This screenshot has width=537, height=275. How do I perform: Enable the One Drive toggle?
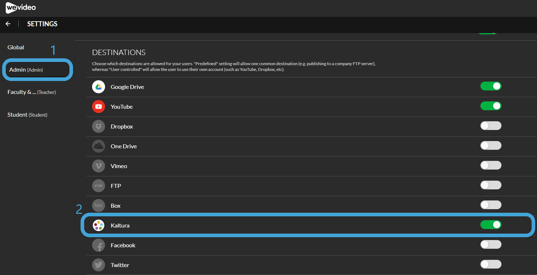click(x=491, y=145)
